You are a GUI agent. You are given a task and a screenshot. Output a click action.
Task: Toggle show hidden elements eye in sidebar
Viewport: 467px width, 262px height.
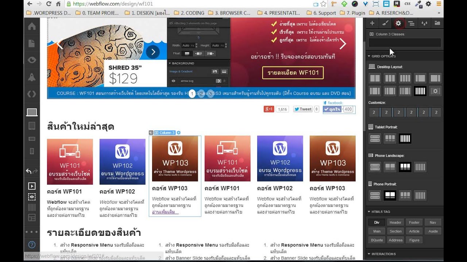pyautogui.click(x=32, y=197)
